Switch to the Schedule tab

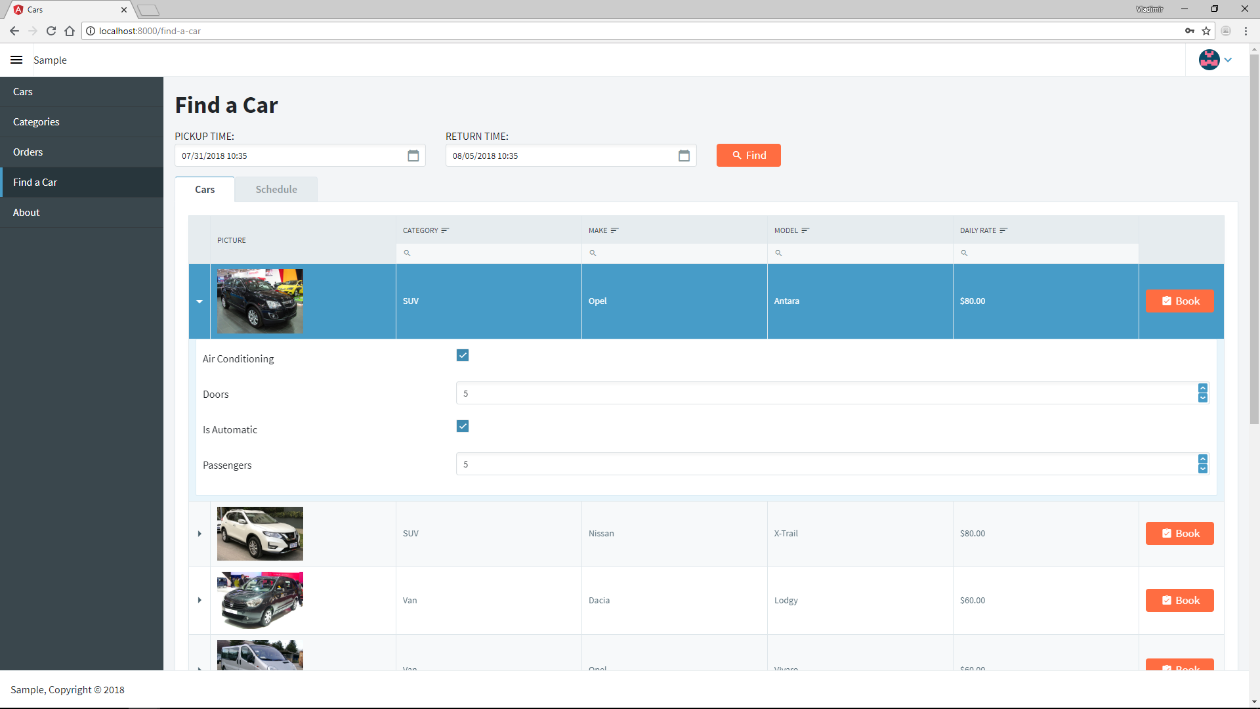276,189
